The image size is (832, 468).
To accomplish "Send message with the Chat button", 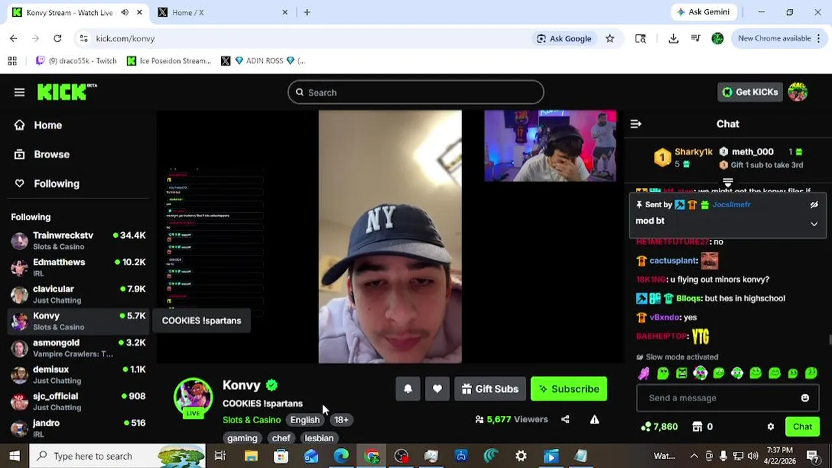I will pyautogui.click(x=802, y=426).
